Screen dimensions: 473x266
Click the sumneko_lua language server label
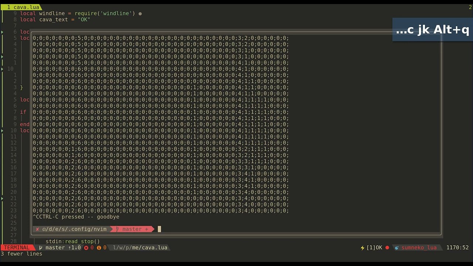click(419, 248)
